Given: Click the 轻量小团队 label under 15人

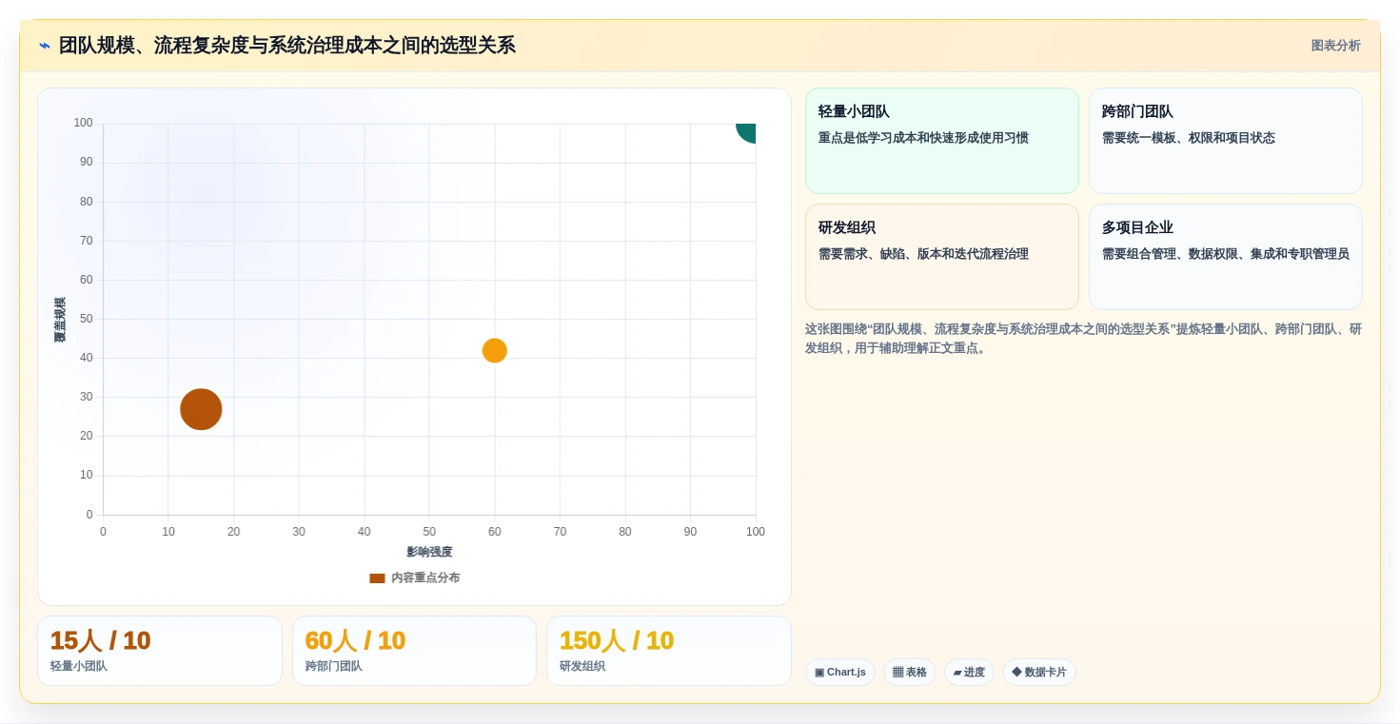Looking at the screenshot, I should click(79, 666).
